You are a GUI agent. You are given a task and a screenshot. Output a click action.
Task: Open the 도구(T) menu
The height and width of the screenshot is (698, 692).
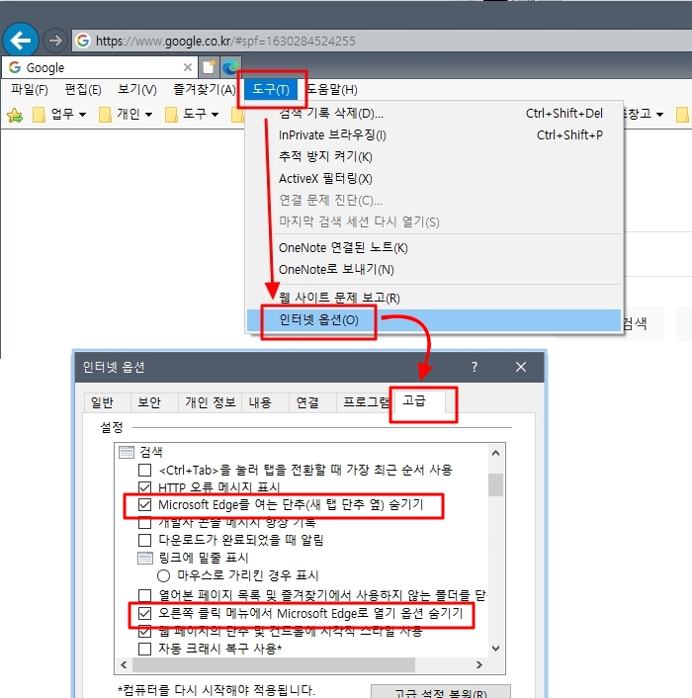click(x=271, y=90)
